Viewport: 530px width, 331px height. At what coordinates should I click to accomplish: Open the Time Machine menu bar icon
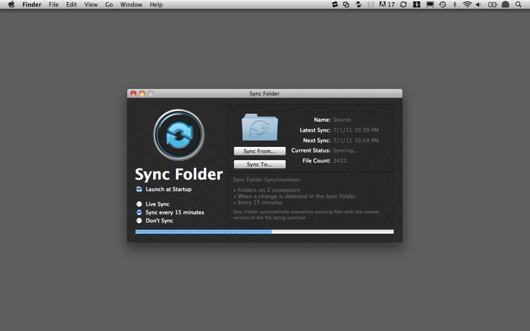[x=443, y=5]
